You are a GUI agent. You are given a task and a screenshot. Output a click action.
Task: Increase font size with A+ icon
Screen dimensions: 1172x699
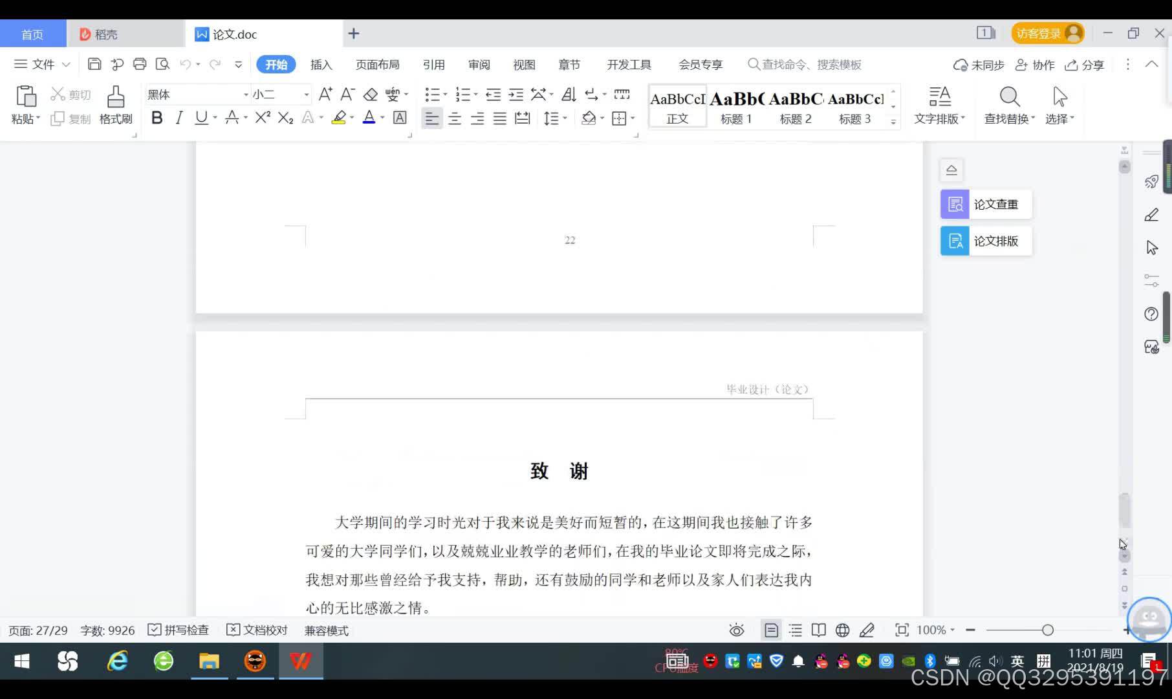[x=325, y=94]
